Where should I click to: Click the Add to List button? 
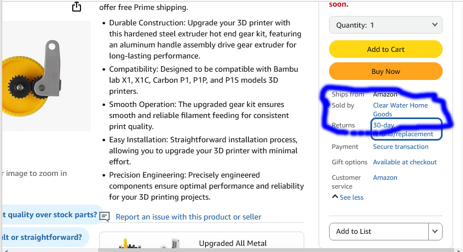point(379,231)
